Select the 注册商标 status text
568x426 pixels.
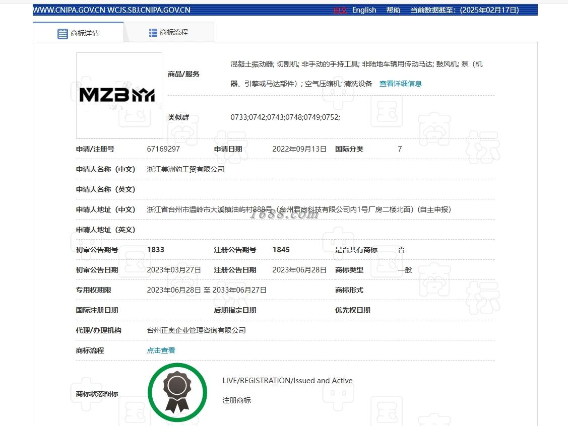pos(236,400)
